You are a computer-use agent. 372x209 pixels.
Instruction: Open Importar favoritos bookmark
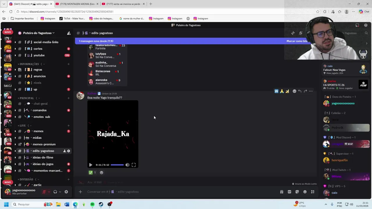(22, 19)
